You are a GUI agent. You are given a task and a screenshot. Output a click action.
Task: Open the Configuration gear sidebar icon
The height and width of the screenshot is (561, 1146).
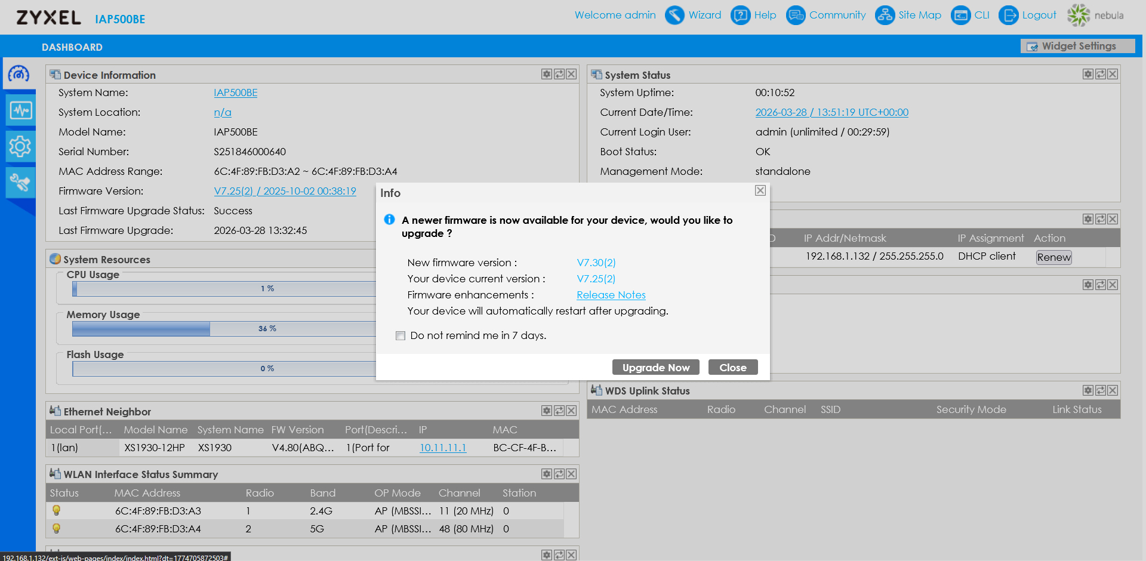coord(20,146)
